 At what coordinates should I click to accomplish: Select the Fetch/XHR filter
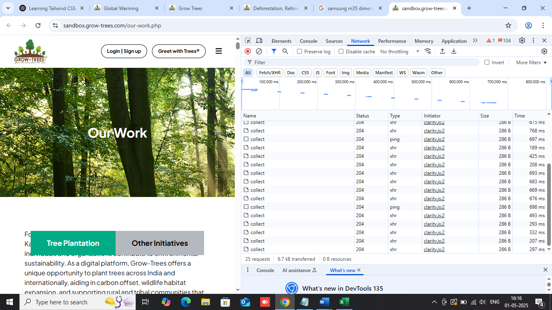(270, 73)
